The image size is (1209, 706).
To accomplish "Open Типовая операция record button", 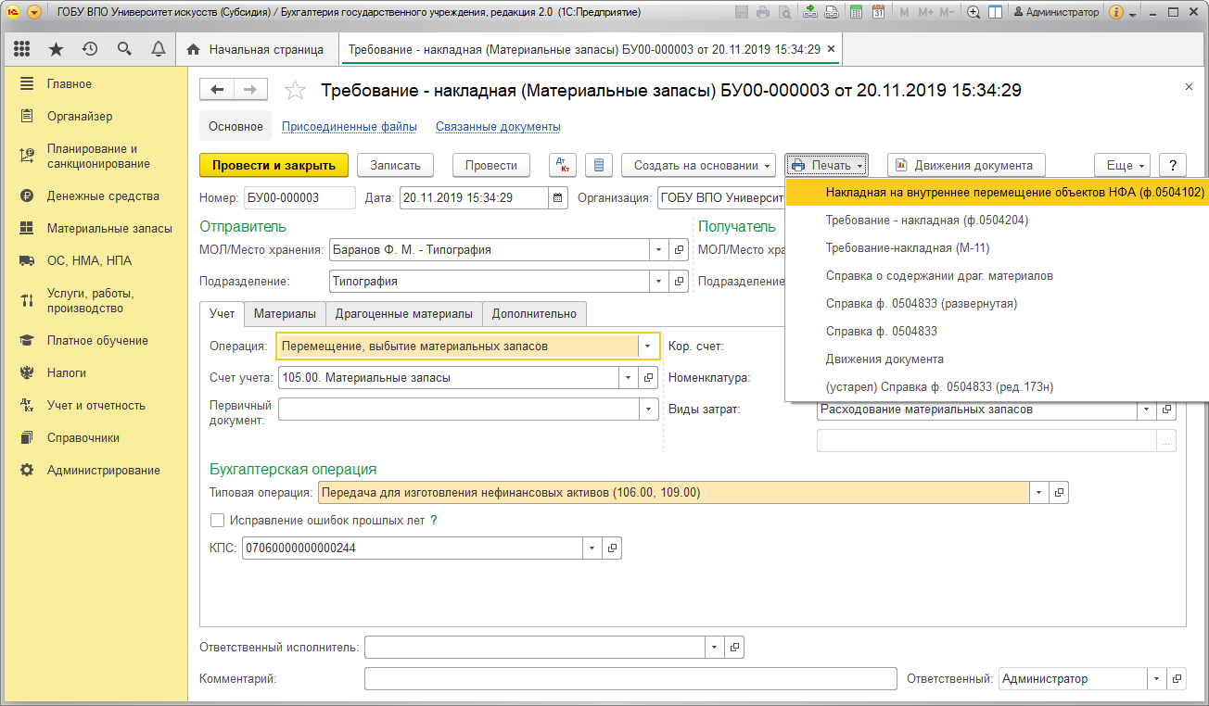I will point(1060,492).
